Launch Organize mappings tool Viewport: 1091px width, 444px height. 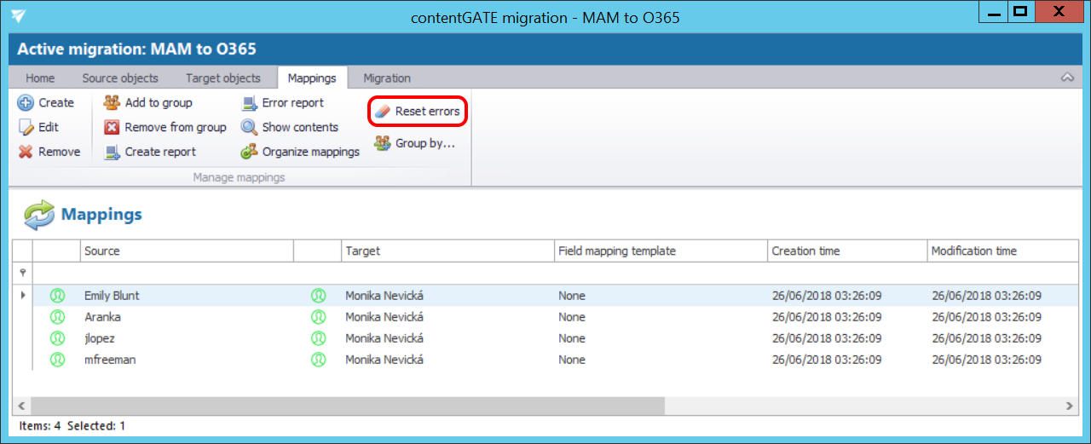249,153
